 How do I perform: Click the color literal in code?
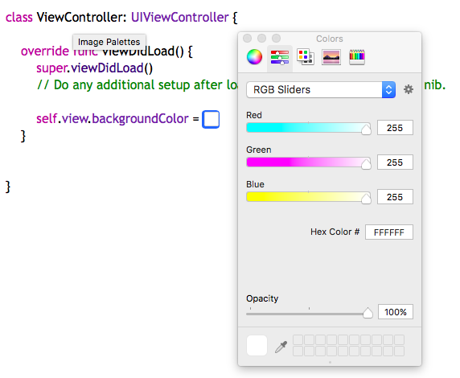point(211,120)
